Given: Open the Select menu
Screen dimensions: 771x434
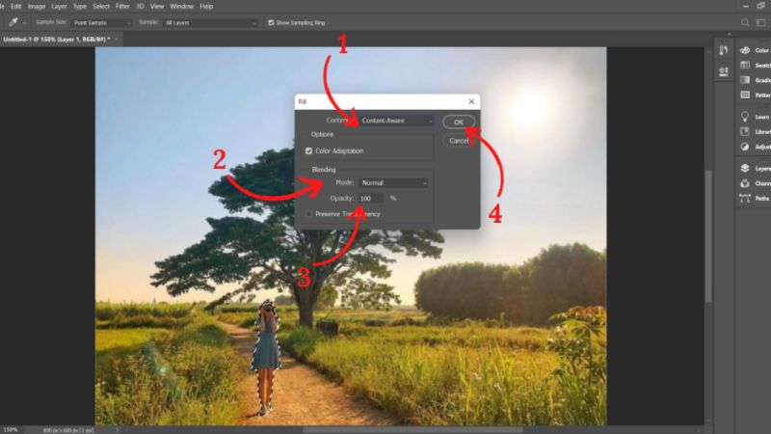Looking at the screenshot, I should click(101, 7).
